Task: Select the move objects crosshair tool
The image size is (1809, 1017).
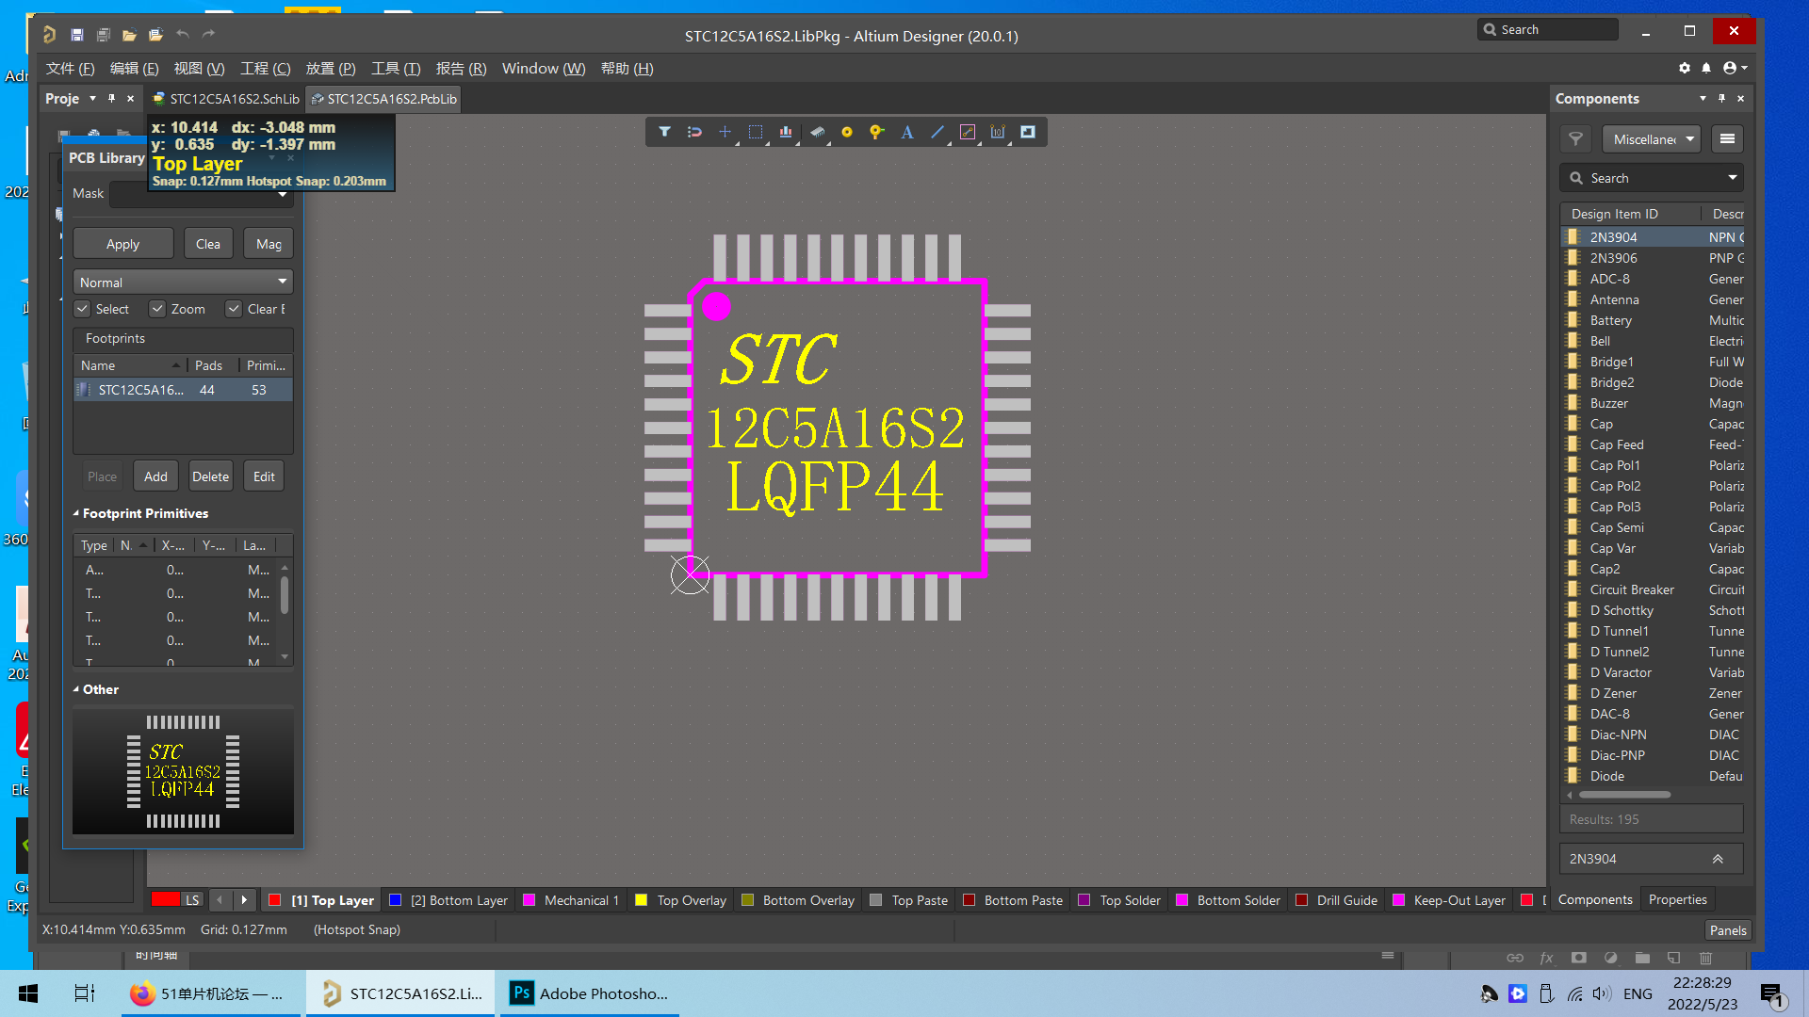Action: point(725,132)
